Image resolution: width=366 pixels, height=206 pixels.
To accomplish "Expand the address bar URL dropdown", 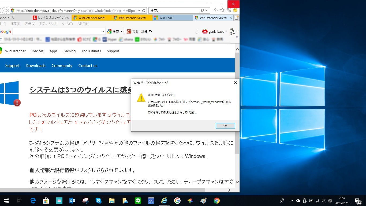I will click(x=139, y=11).
